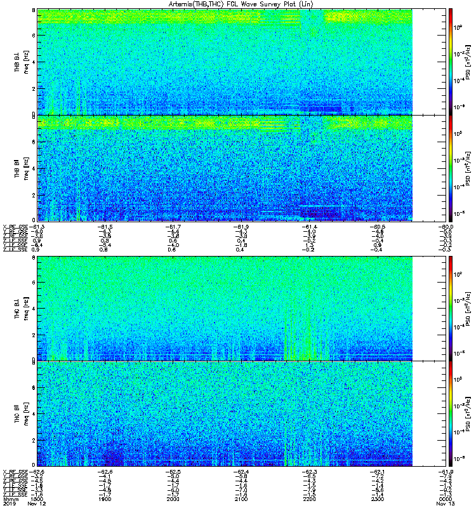Click the "Nov 12" date label
The height and width of the screenshot is (508, 476).
point(37,504)
